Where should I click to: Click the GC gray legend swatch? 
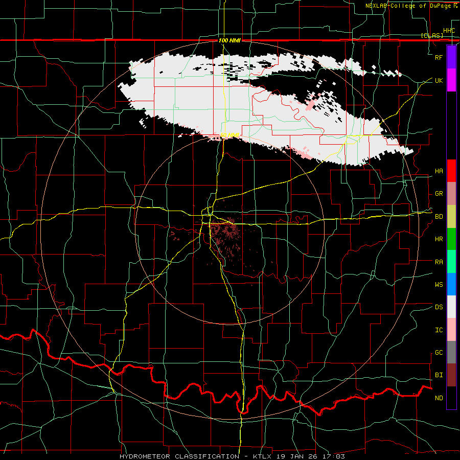pos(451,352)
